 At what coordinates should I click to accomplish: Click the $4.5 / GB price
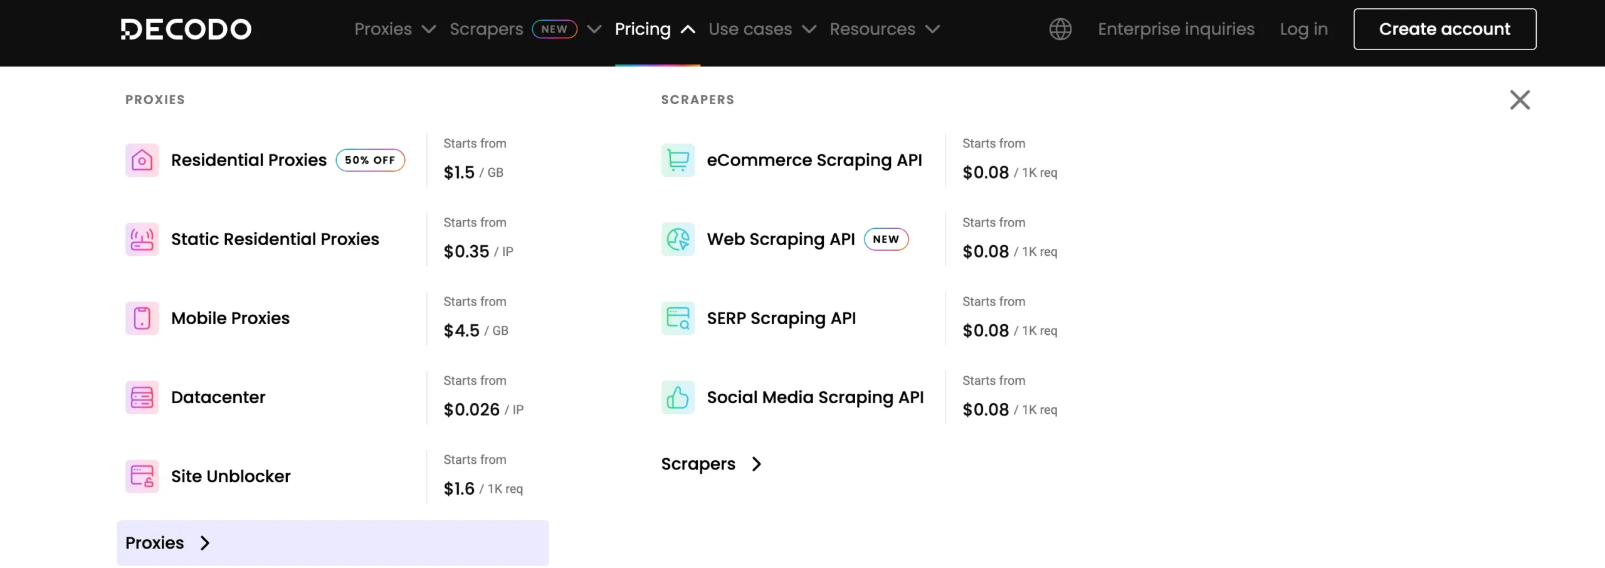click(476, 330)
